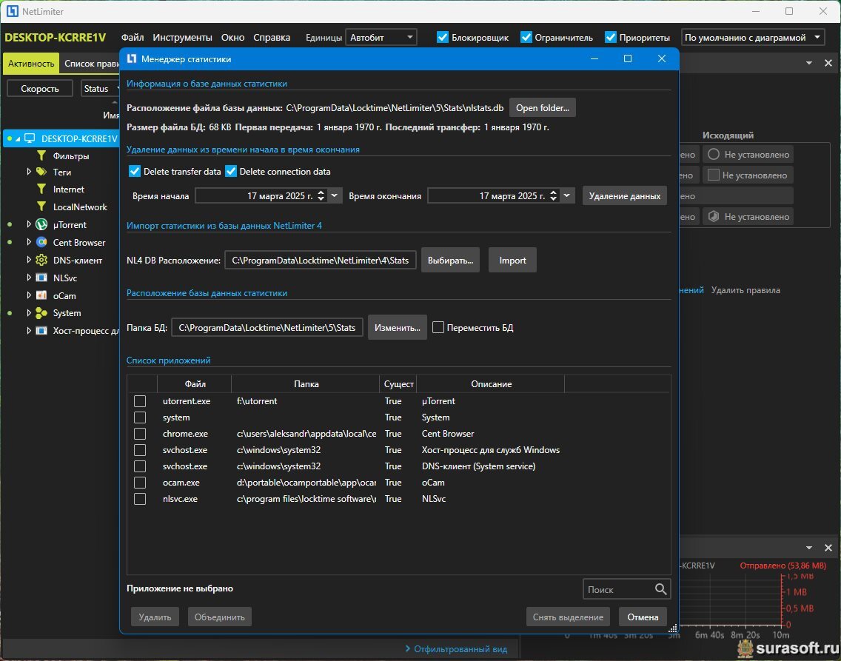Click the µTorrent app icon in tree
841x661 pixels.
click(x=41, y=224)
